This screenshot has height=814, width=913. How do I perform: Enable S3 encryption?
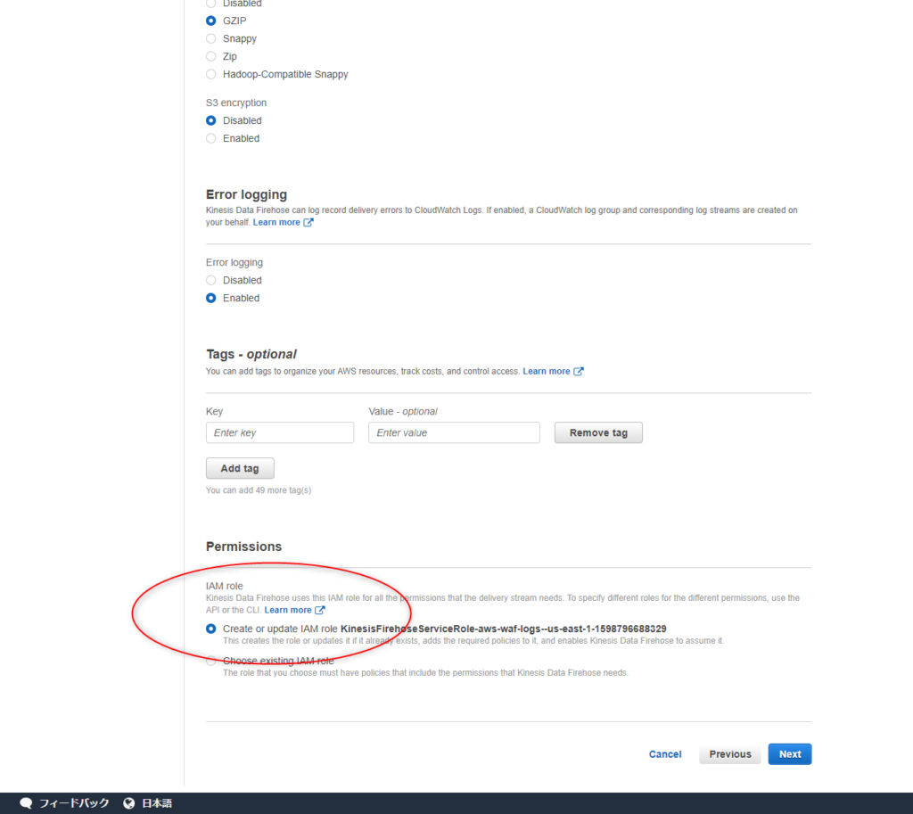click(211, 138)
